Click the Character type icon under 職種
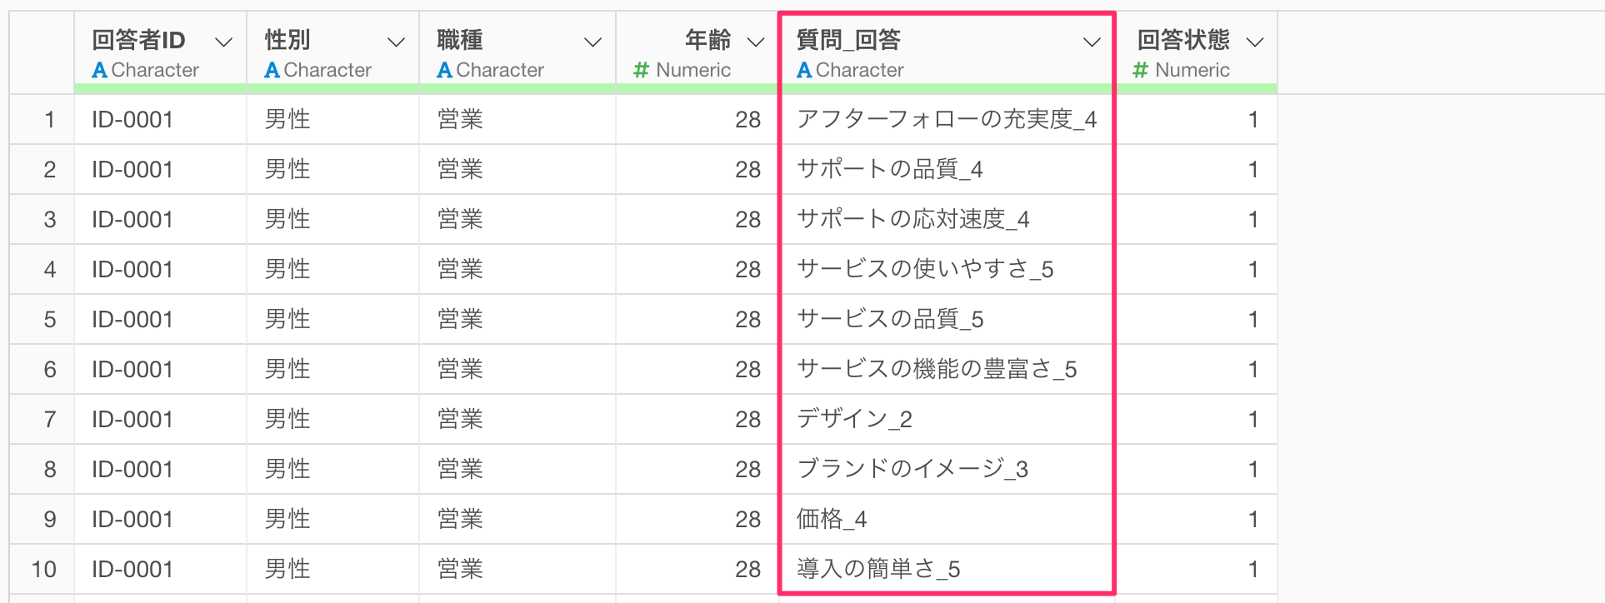1605x603 pixels. tap(444, 71)
